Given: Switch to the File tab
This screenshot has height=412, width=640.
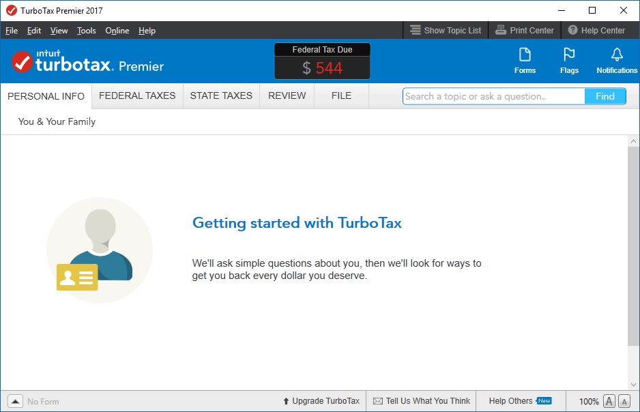Looking at the screenshot, I should point(341,96).
